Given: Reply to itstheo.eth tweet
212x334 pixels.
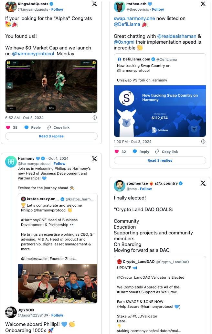Looking at the screenshot, I should [141, 151].
